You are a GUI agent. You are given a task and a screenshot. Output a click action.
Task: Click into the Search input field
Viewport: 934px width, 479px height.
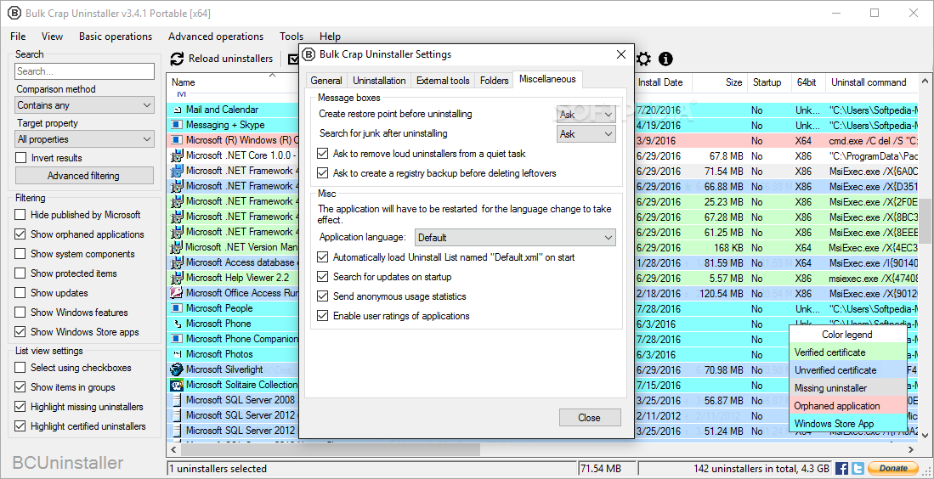(x=85, y=71)
